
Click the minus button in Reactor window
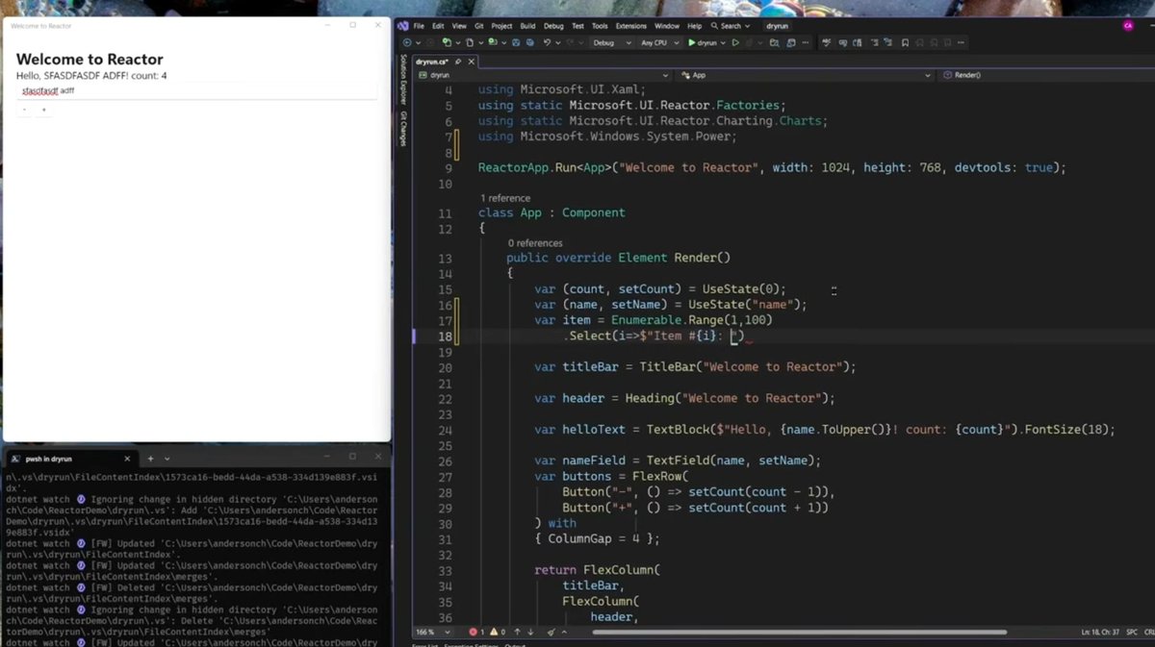pos(25,110)
